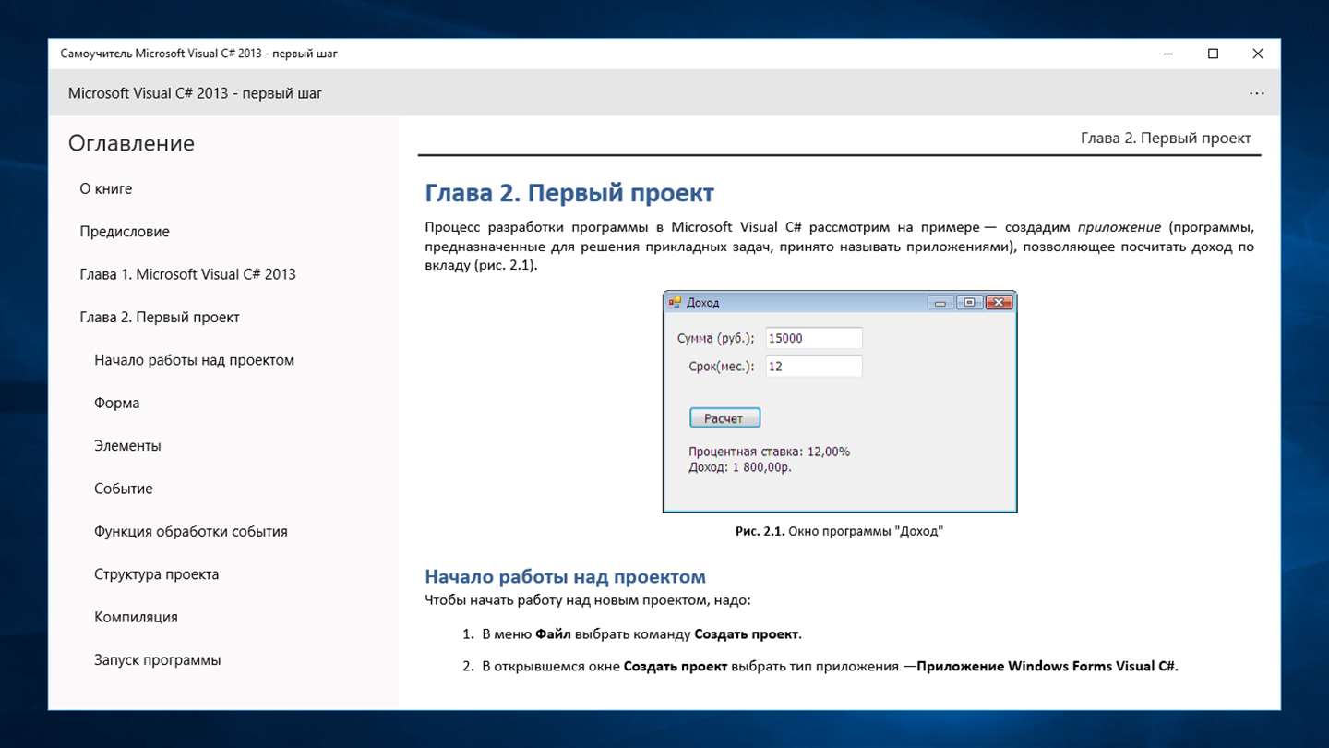Click the italic word 'приложение' in the paragraph
This screenshot has height=748, width=1329.
[x=1119, y=227]
